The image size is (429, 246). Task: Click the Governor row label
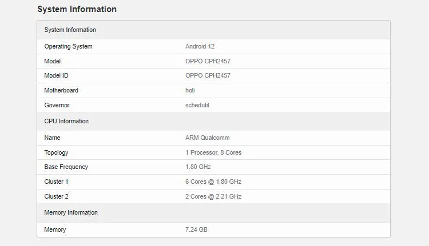coord(57,105)
